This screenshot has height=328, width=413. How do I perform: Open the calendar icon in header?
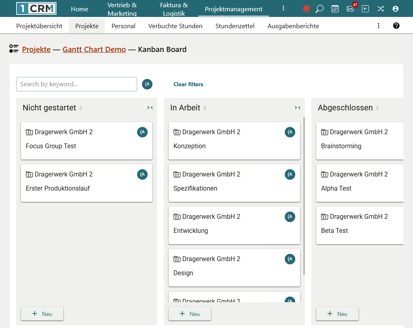(x=335, y=9)
